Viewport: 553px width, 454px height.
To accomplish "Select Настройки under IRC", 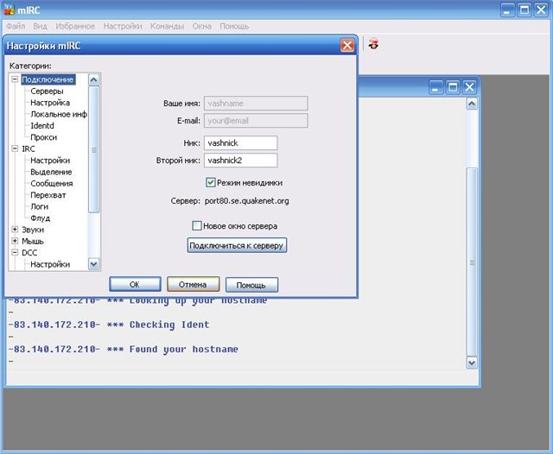I will 50,161.
